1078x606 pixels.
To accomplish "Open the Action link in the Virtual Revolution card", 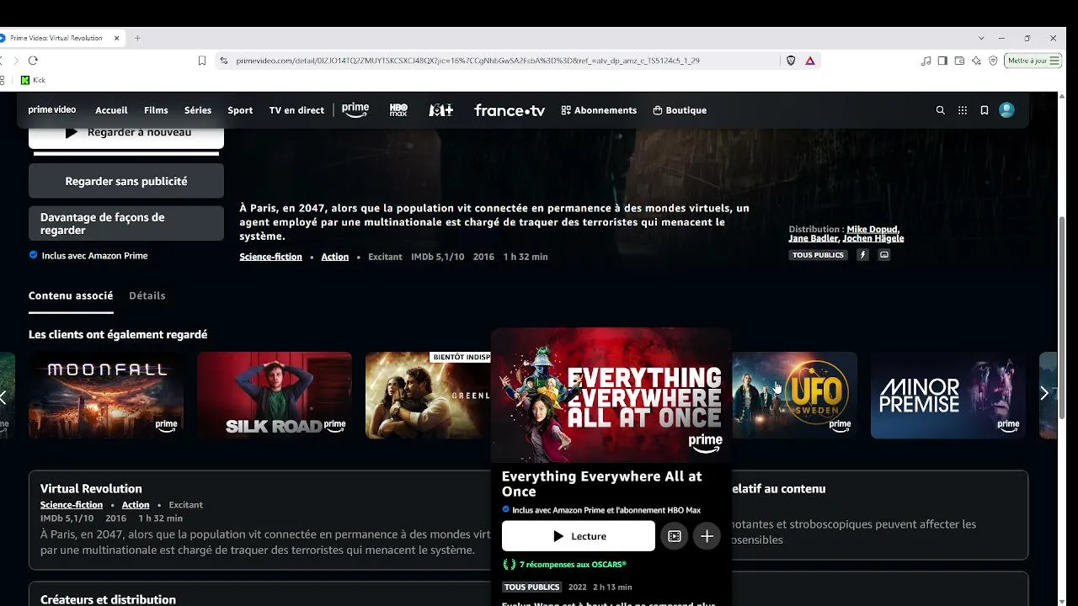I will point(136,505).
